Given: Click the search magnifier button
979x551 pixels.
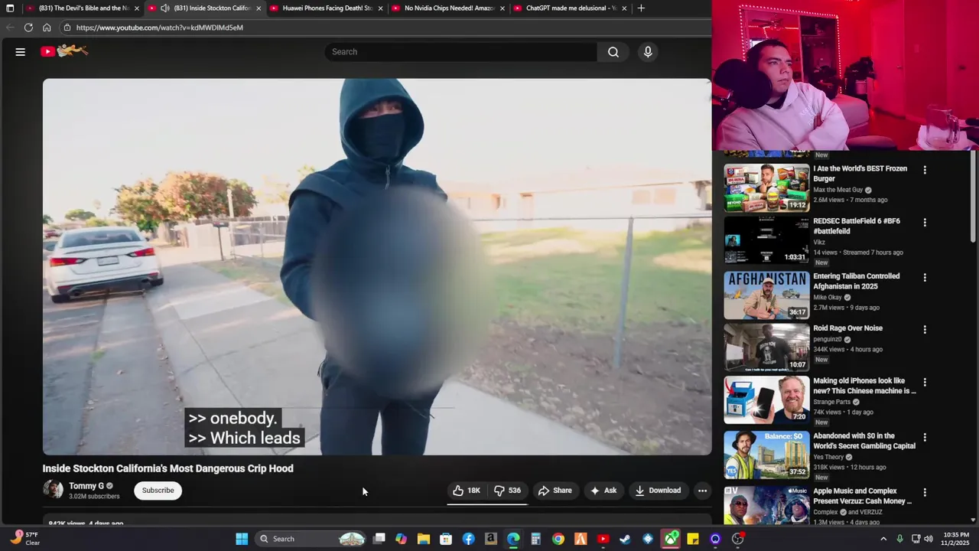Looking at the screenshot, I should pyautogui.click(x=613, y=52).
